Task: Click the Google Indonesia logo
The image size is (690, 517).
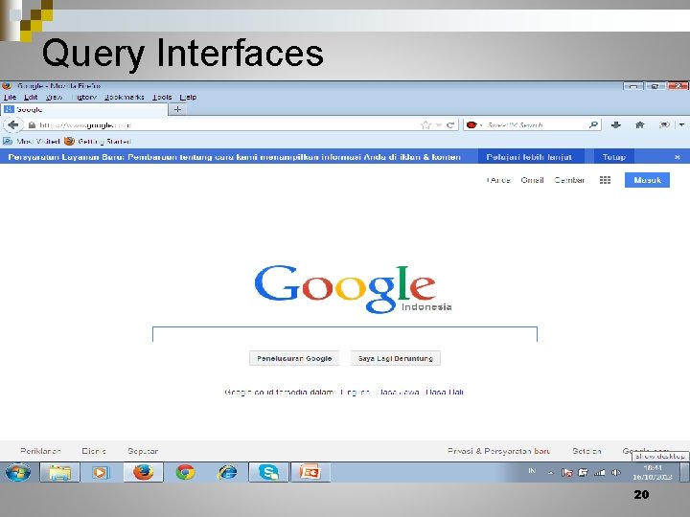Action: (x=353, y=289)
